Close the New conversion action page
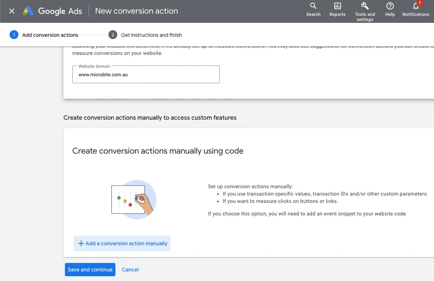Screen dimensions: 434x281 coord(11,11)
